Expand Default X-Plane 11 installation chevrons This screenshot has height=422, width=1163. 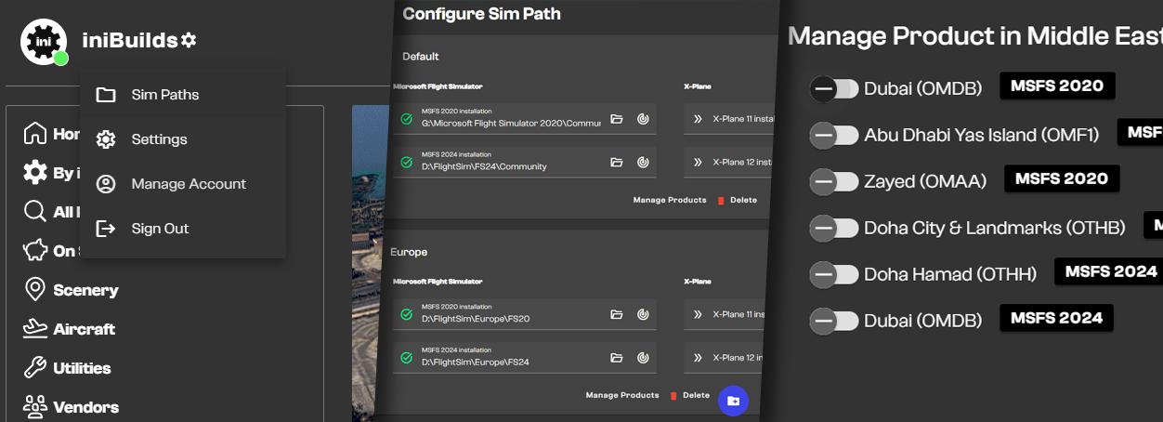tap(698, 119)
